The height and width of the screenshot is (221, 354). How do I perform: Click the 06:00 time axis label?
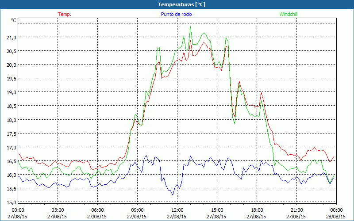point(97,210)
